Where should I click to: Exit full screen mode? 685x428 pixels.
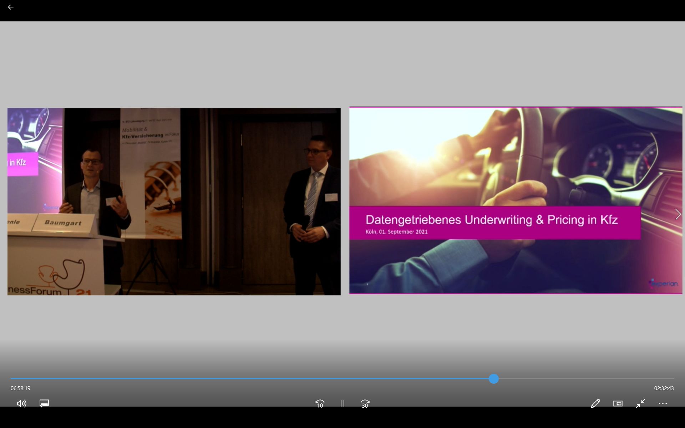[x=640, y=403]
